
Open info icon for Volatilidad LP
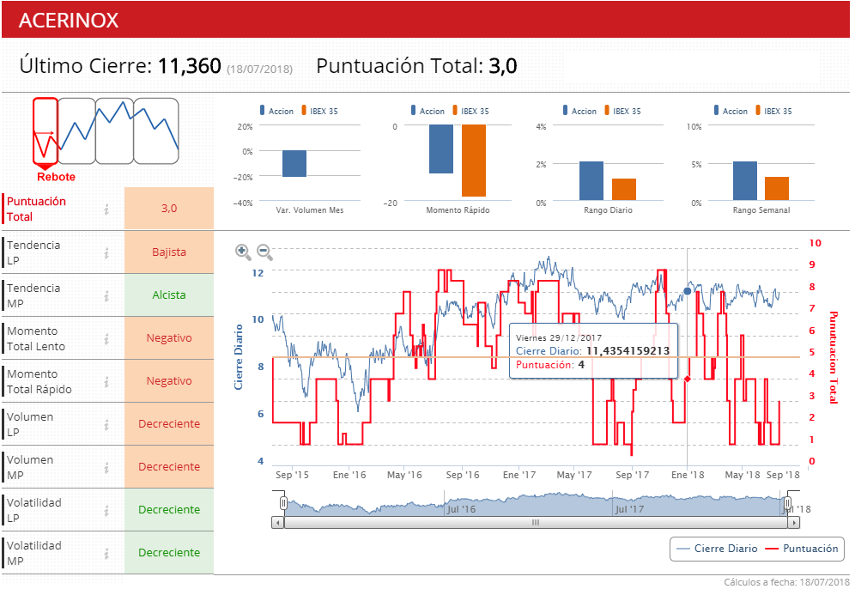pyautogui.click(x=106, y=511)
